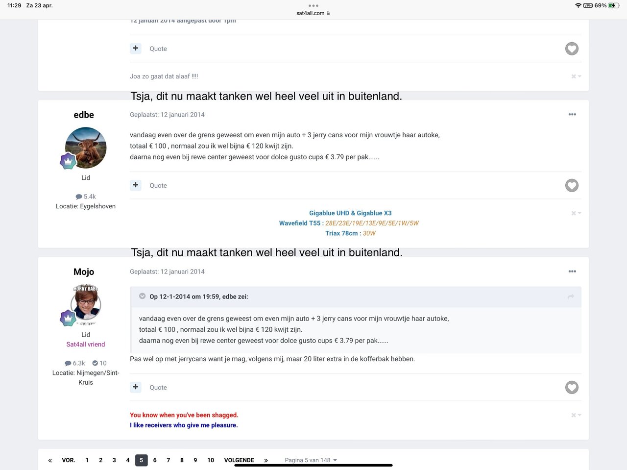Screen dimensions: 627x470
Task: Click Mojo's Austin Powers avatar
Action: click(x=86, y=304)
